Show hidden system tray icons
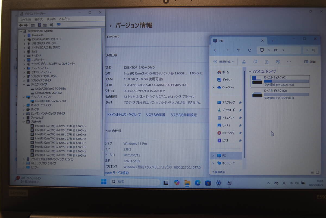This screenshot has height=218, width=326. pos(269,183)
